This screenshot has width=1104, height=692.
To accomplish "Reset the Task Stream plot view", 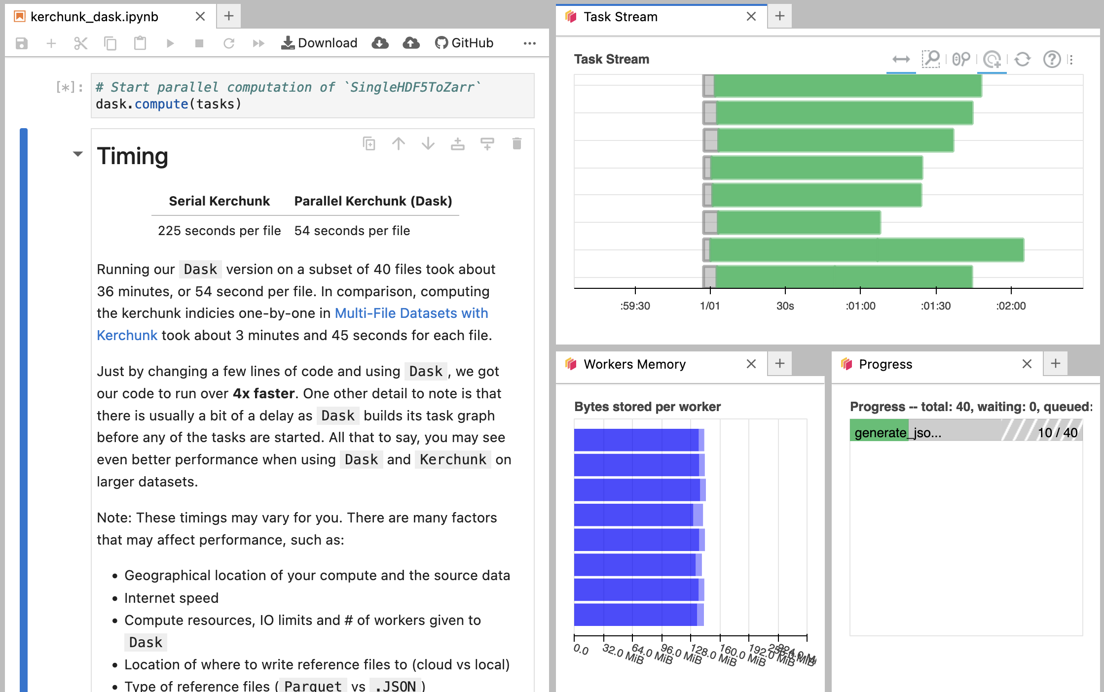I will coord(1023,60).
